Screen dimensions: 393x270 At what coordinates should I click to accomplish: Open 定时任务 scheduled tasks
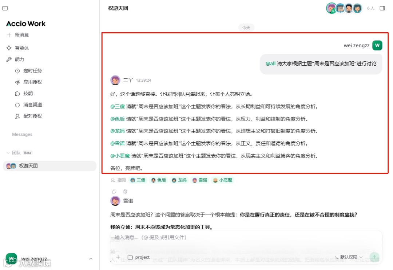33,71
